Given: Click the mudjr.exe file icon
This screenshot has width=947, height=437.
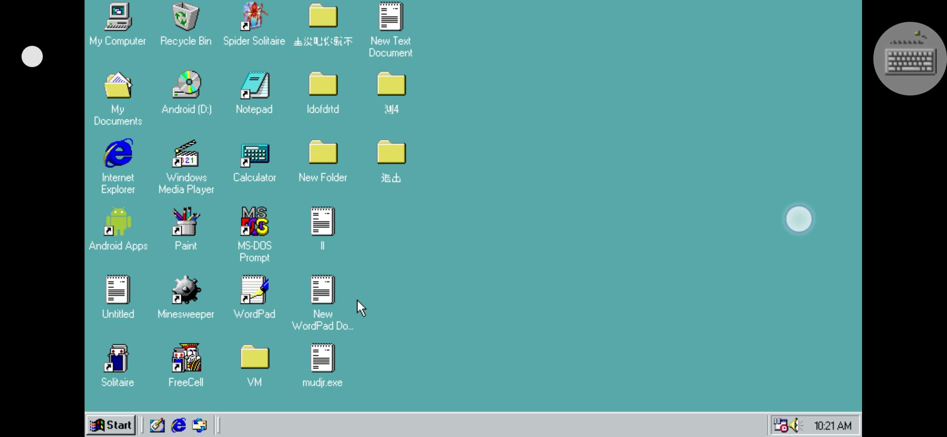Looking at the screenshot, I should point(323,359).
